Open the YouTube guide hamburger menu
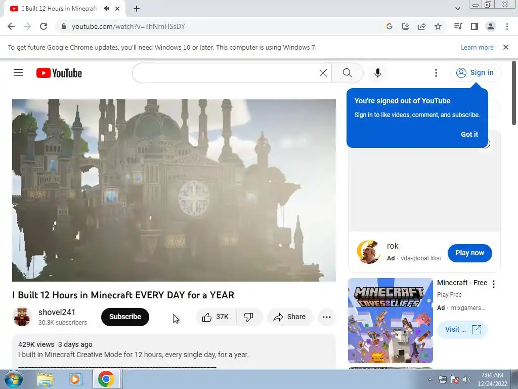 [18, 73]
